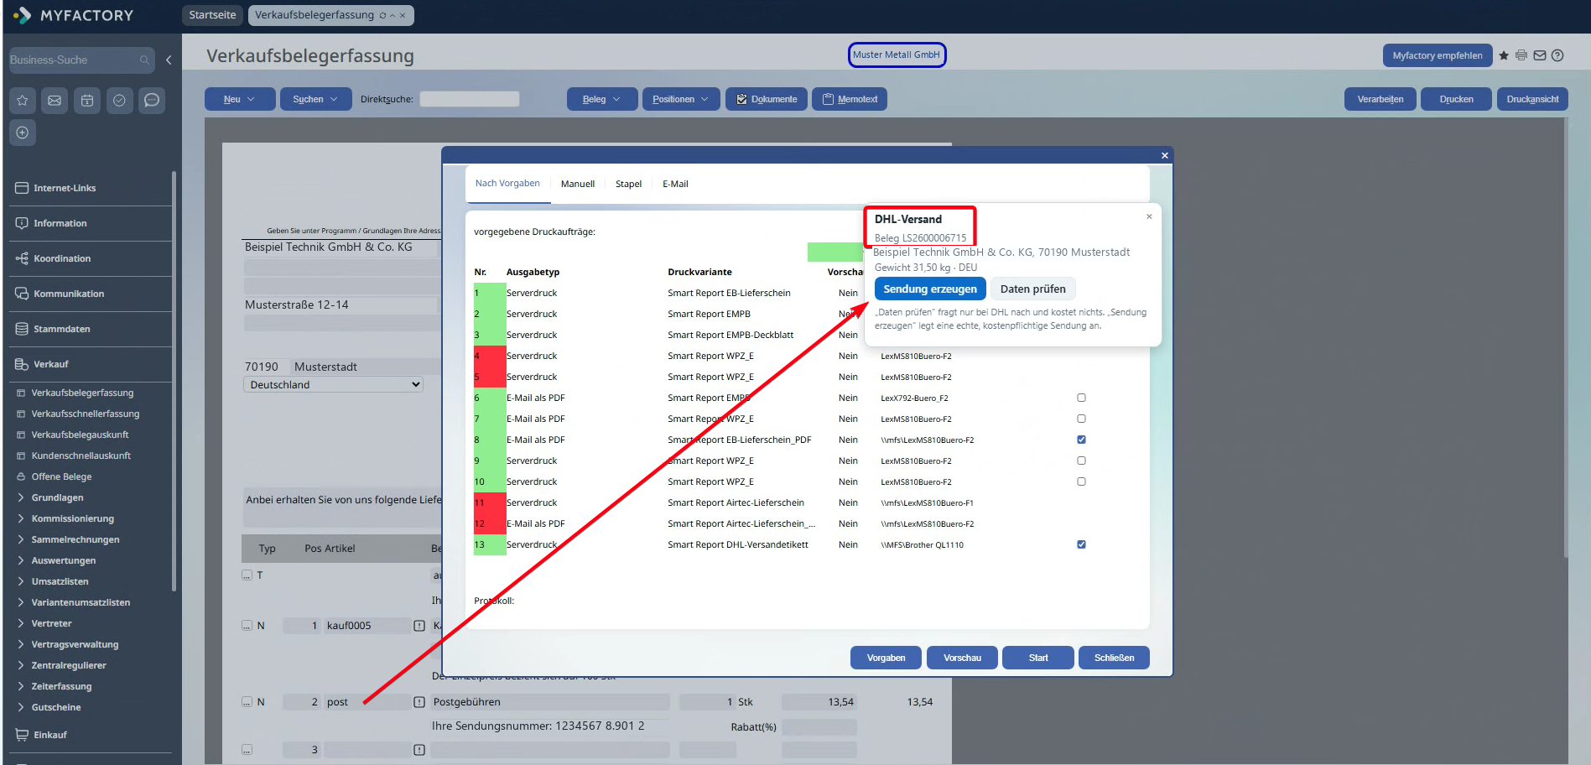The image size is (1591, 765).
Task: Click the Business-Suche magnifier icon
Action: (x=144, y=60)
